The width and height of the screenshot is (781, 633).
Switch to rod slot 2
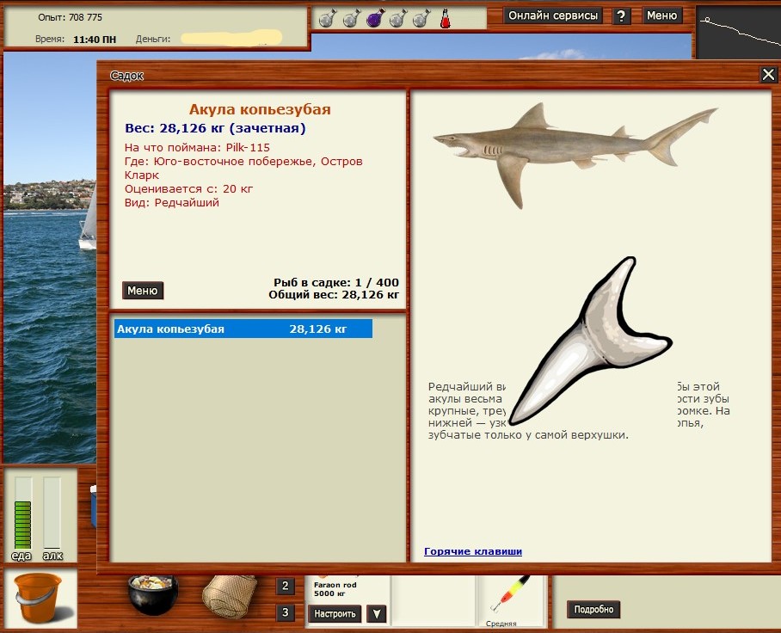click(286, 587)
